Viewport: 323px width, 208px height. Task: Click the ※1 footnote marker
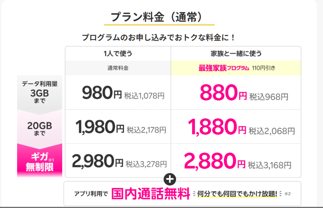click(x=51, y=160)
